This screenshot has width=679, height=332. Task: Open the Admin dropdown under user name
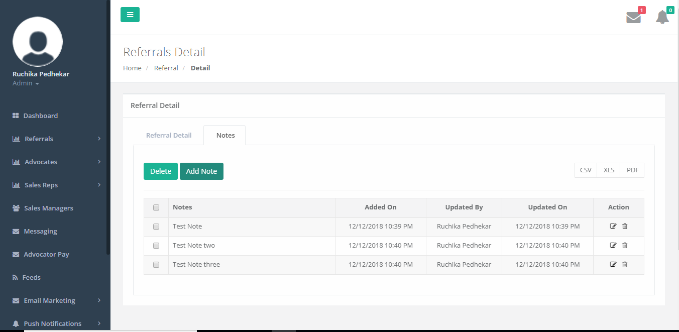(26, 83)
